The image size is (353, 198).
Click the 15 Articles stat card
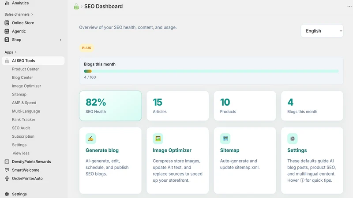click(178, 106)
